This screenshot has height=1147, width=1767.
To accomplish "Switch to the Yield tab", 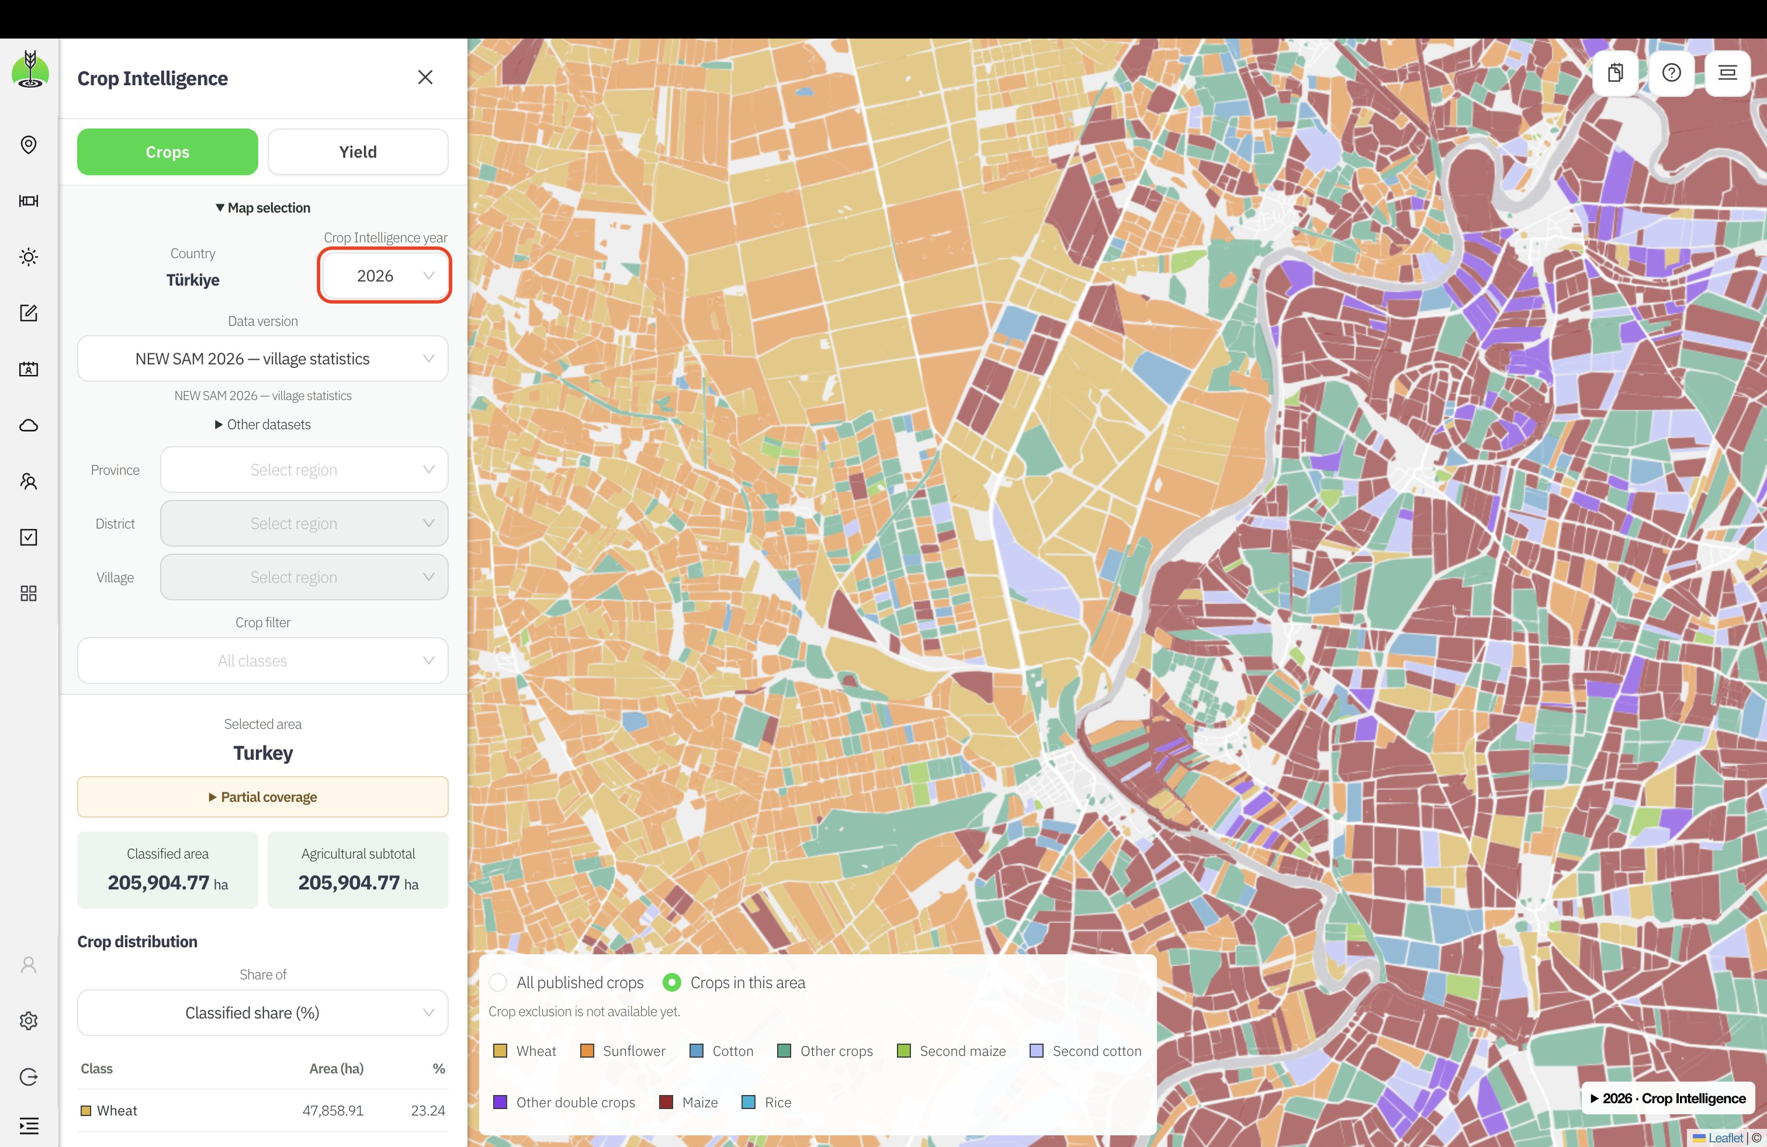I will [x=358, y=152].
